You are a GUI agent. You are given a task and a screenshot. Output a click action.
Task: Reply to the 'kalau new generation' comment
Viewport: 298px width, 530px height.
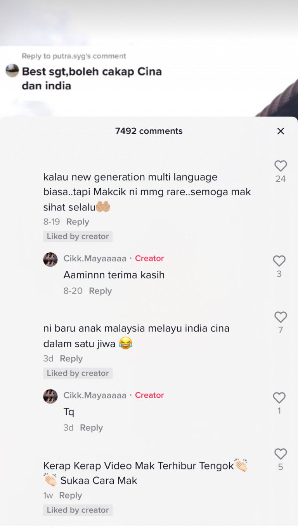pyautogui.click(x=78, y=222)
